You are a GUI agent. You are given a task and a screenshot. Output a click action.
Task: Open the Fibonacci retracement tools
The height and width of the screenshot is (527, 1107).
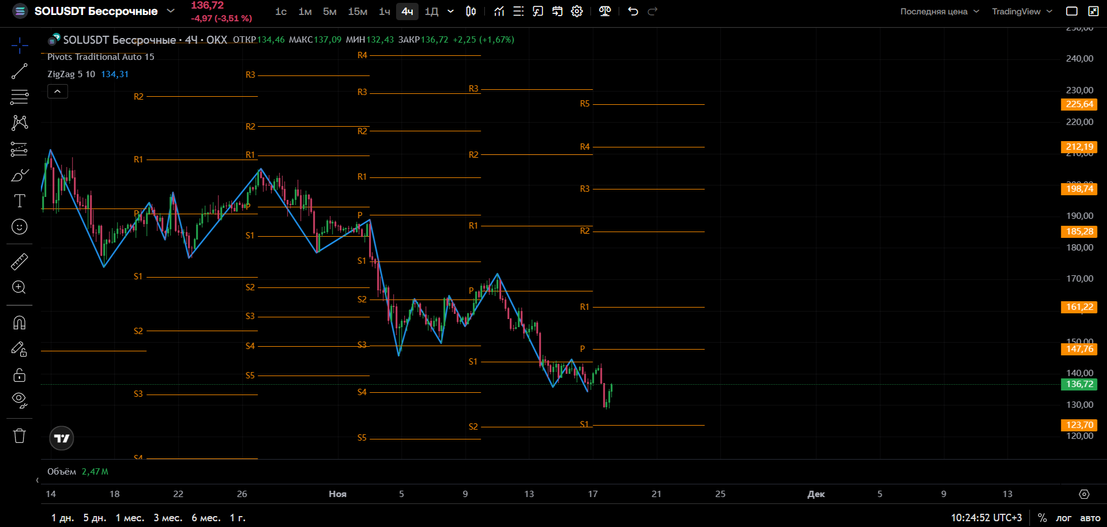point(20,97)
